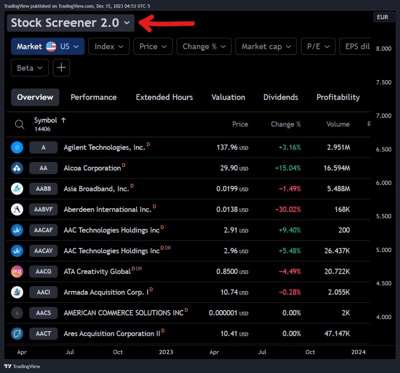Click the AACAY ticker badge
This screenshot has width=400, height=373.
tap(43, 251)
